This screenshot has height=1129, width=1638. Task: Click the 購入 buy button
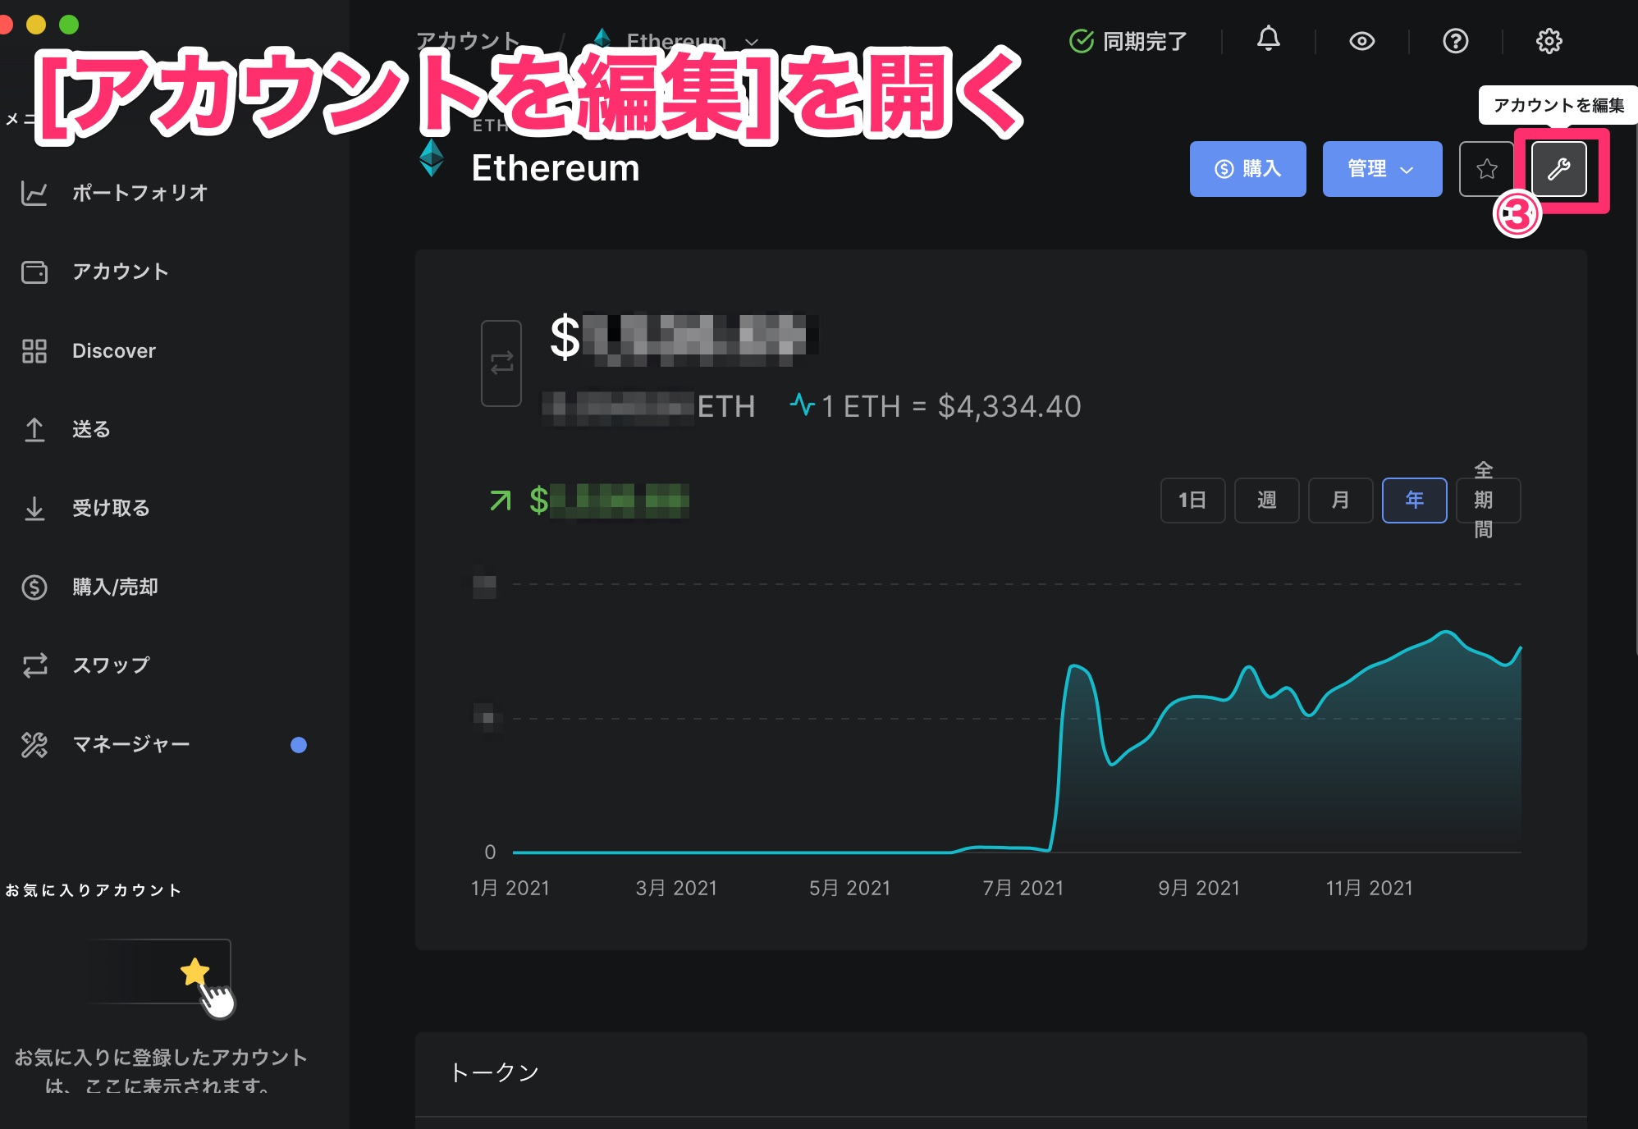tap(1247, 169)
